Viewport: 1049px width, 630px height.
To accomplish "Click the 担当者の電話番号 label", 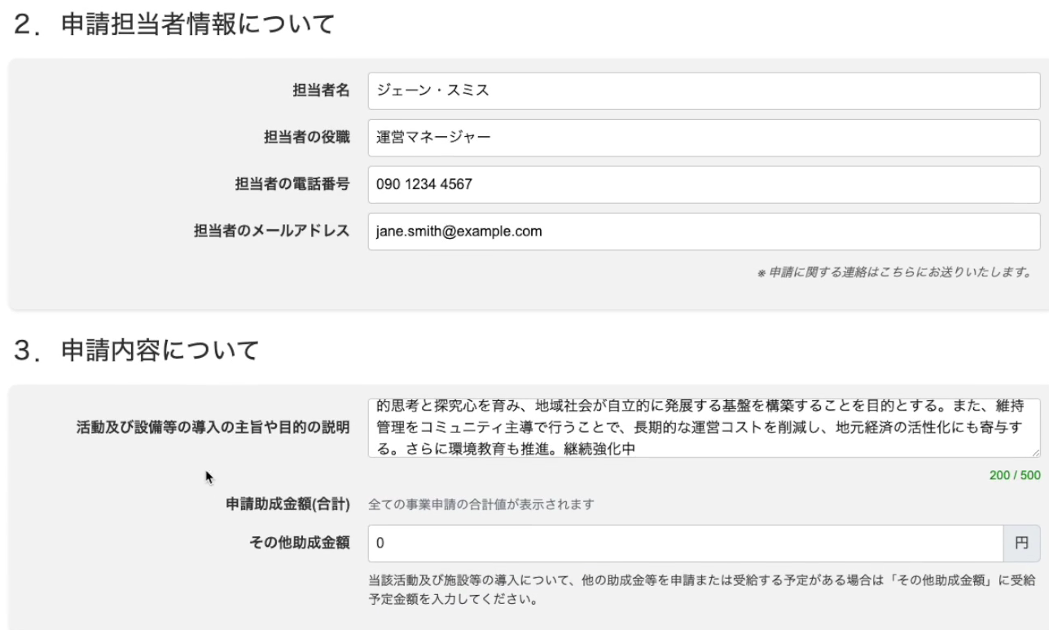I will tap(293, 181).
